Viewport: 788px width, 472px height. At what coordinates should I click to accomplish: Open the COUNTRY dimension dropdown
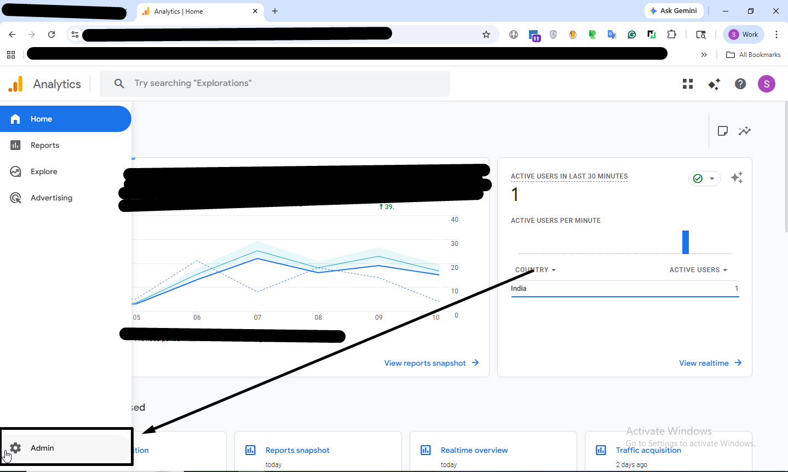click(536, 270)
